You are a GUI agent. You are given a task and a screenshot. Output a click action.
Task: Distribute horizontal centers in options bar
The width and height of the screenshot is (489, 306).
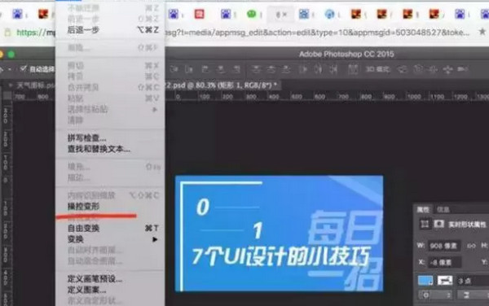point(318,69)
